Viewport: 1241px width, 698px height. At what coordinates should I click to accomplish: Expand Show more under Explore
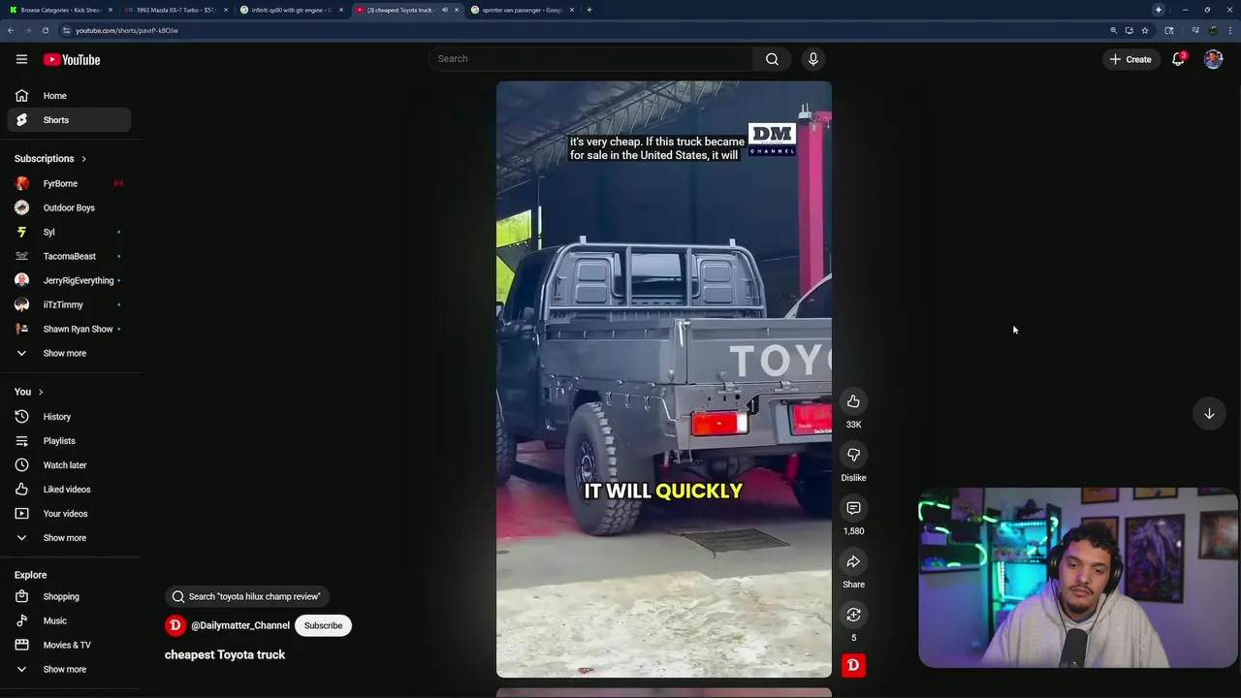(x=65, y=669)
